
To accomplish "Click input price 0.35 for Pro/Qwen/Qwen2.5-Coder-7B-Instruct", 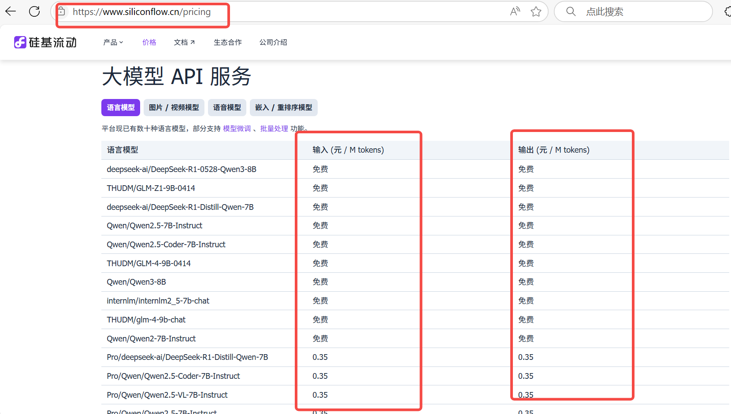I will 320,376.
